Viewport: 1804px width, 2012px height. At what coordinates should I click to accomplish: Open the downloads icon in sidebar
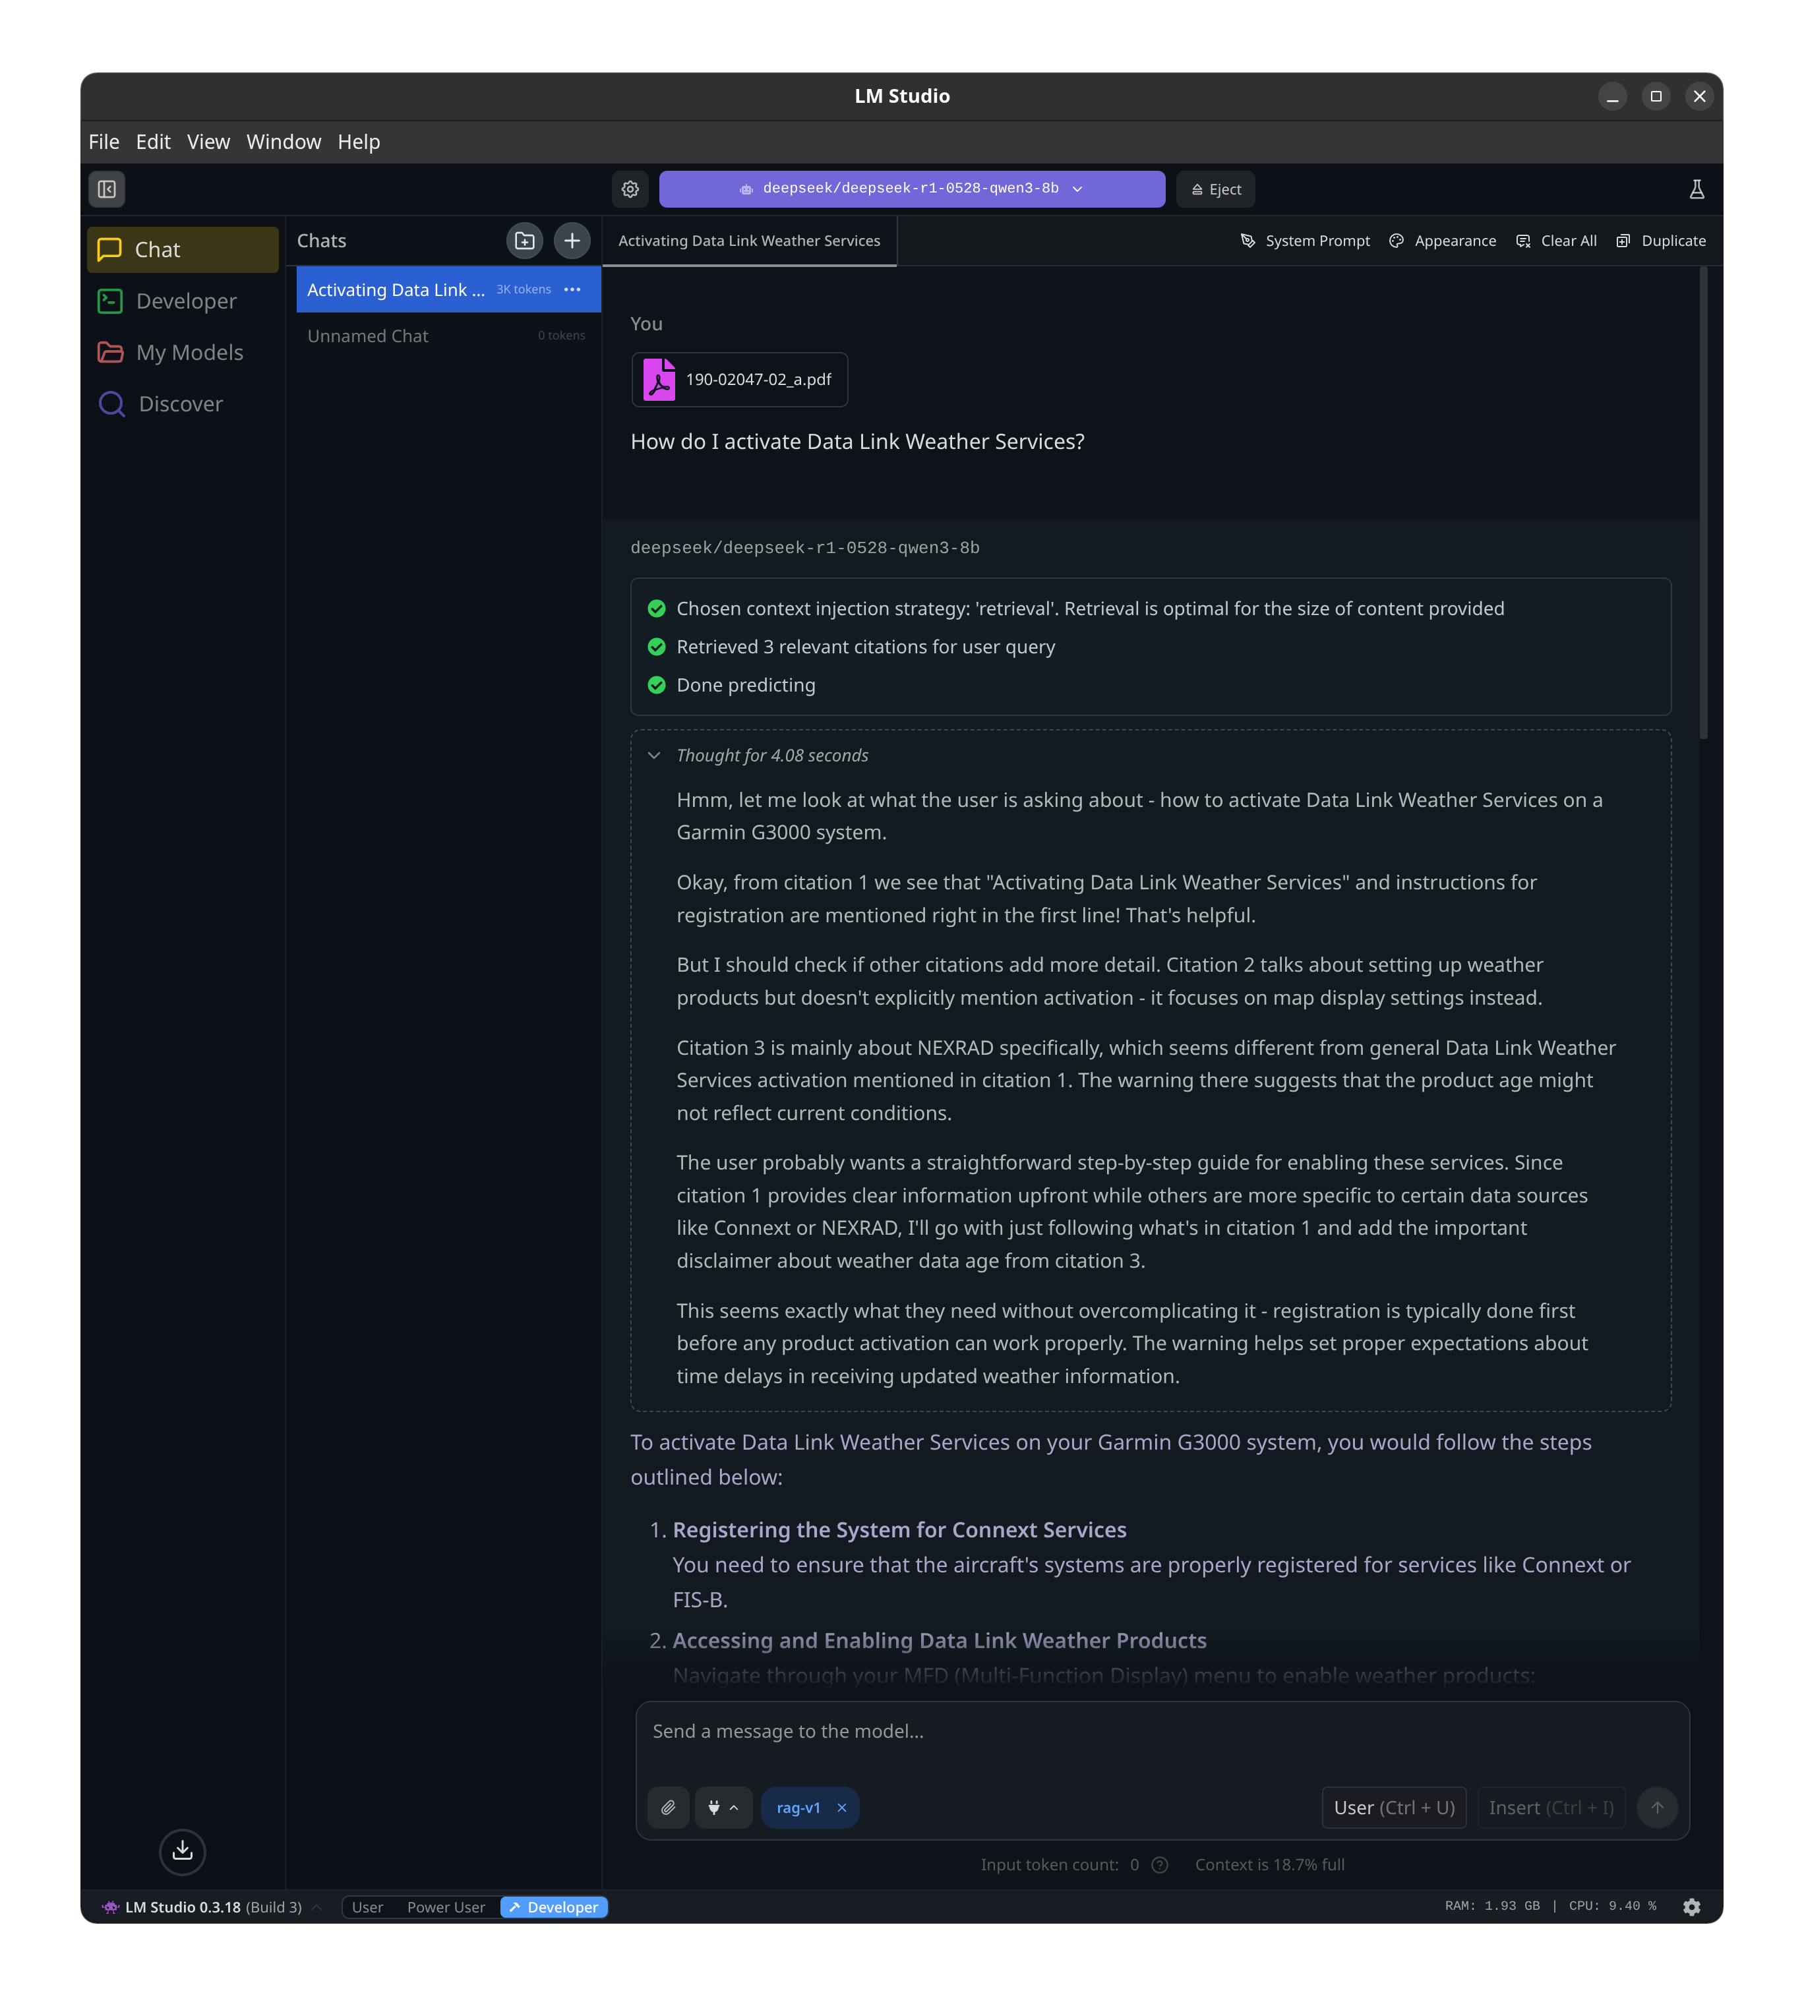pos(183,1850)
